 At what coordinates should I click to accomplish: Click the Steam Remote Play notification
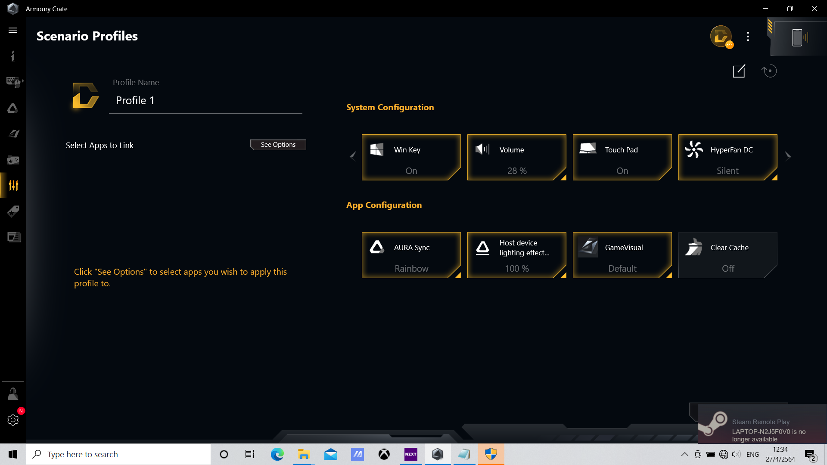tap(762, 424)
